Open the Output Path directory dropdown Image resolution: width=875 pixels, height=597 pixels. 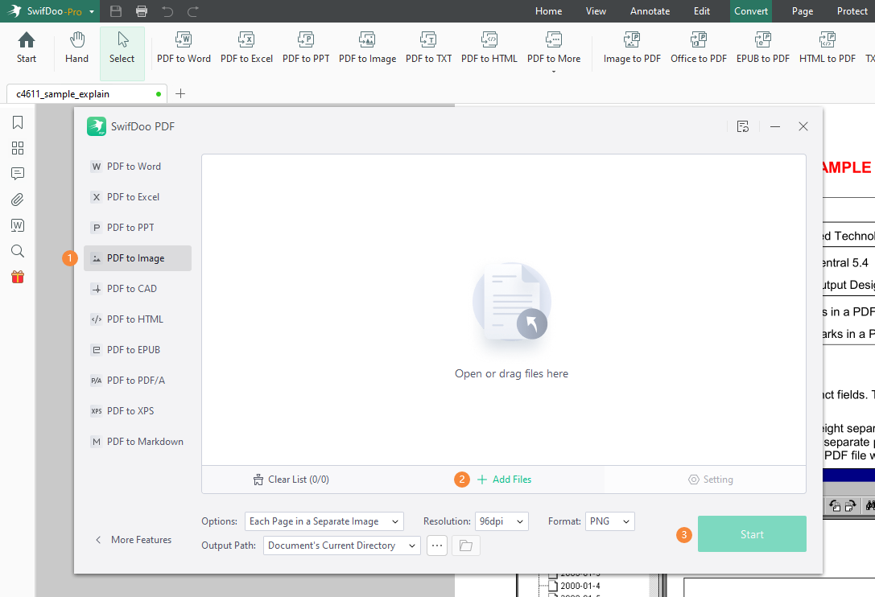click(342, 546)
